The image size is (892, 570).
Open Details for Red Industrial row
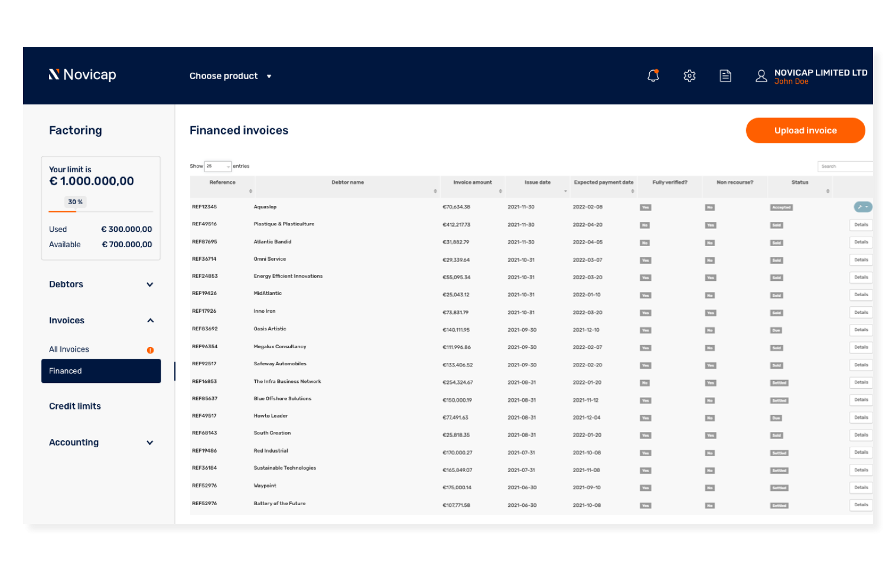(861, 453)
